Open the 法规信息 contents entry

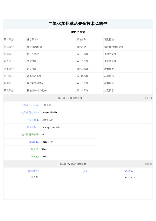109,83
